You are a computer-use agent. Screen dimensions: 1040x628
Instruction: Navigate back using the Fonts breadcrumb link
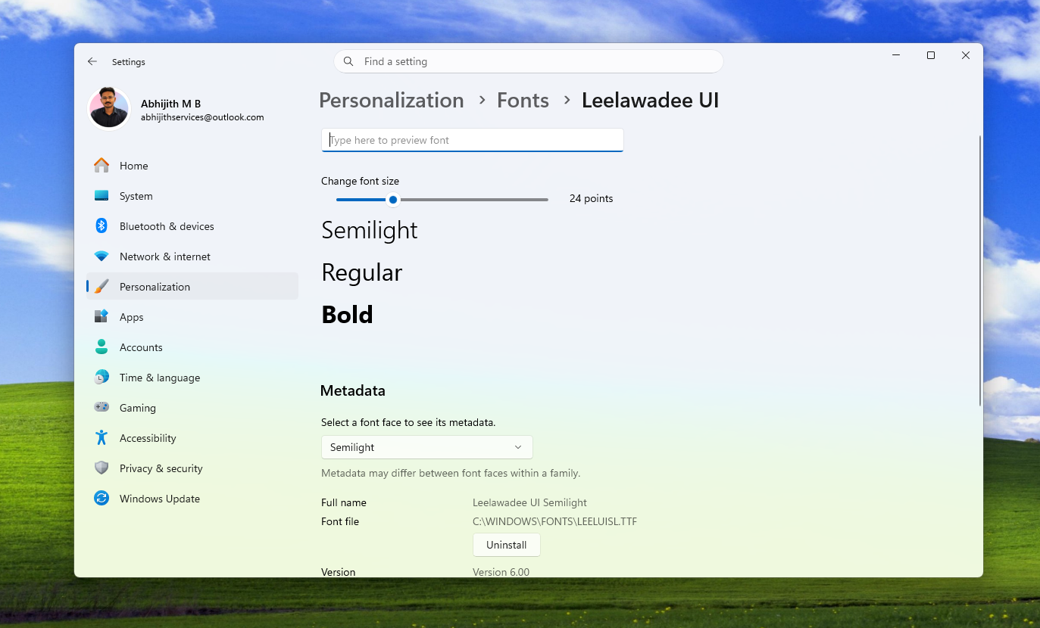tap(523, 100)
